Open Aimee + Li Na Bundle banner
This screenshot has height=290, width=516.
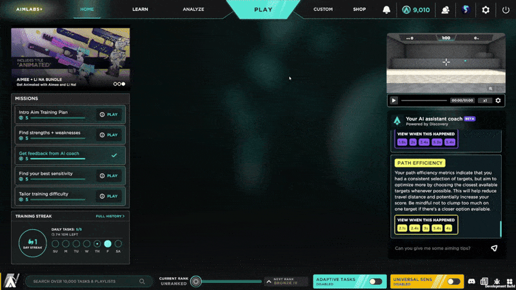[70, 58]
